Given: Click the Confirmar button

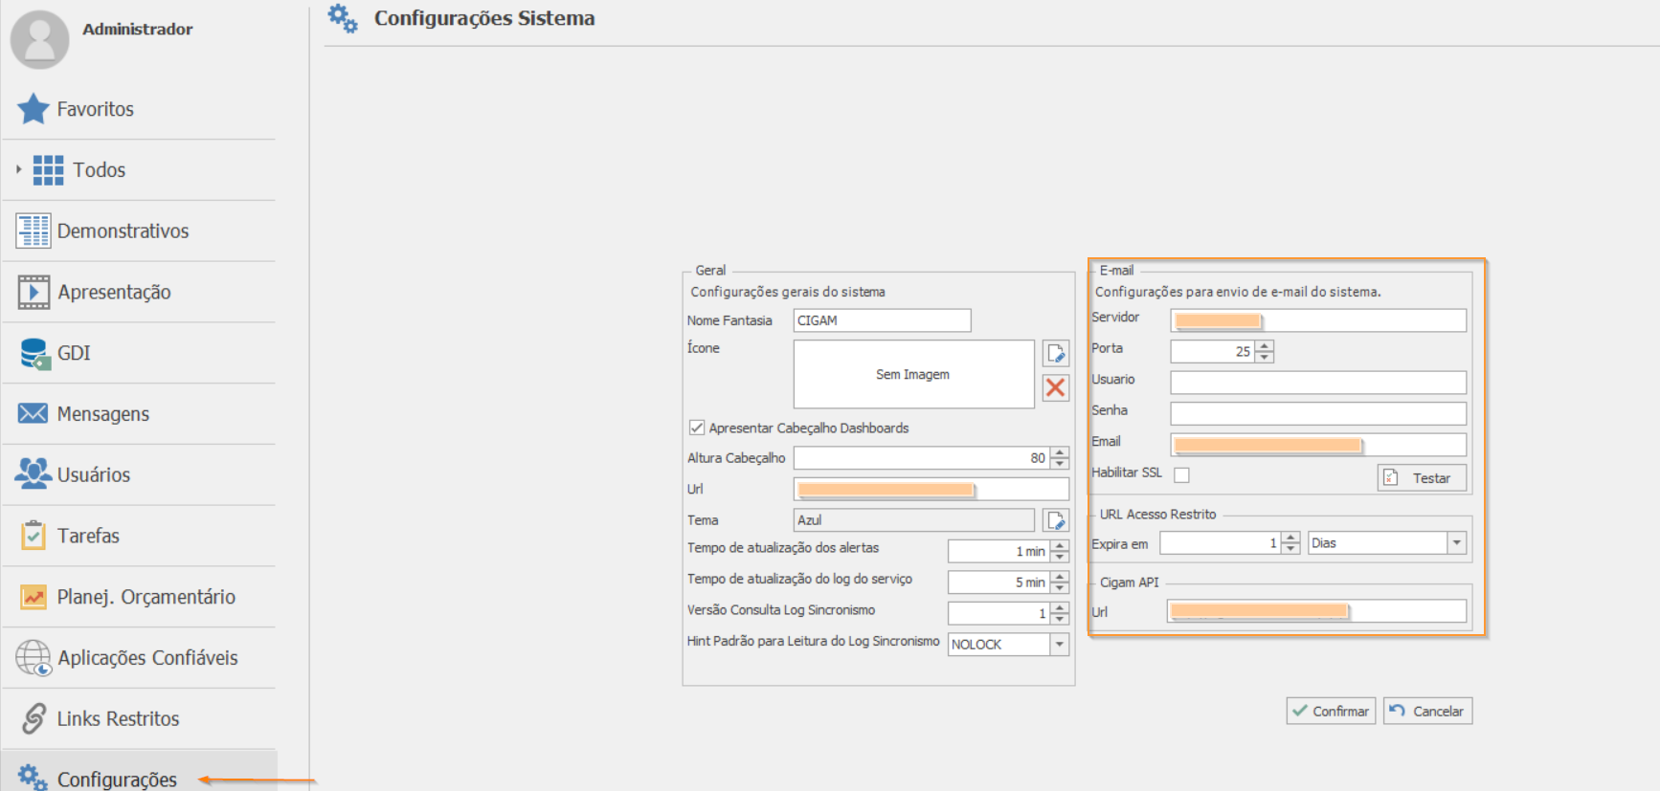Looking at the screenshot, I should [1331, 711].
